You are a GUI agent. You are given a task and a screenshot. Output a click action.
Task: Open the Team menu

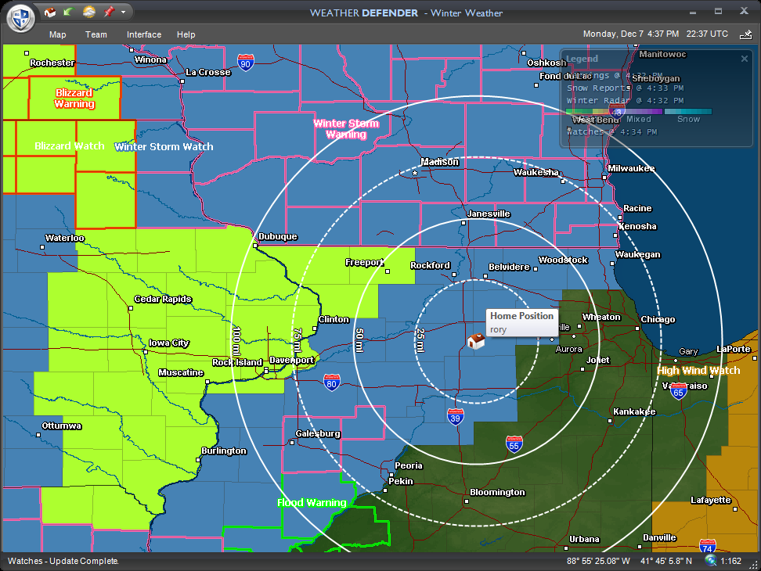(x=96, y=34)
